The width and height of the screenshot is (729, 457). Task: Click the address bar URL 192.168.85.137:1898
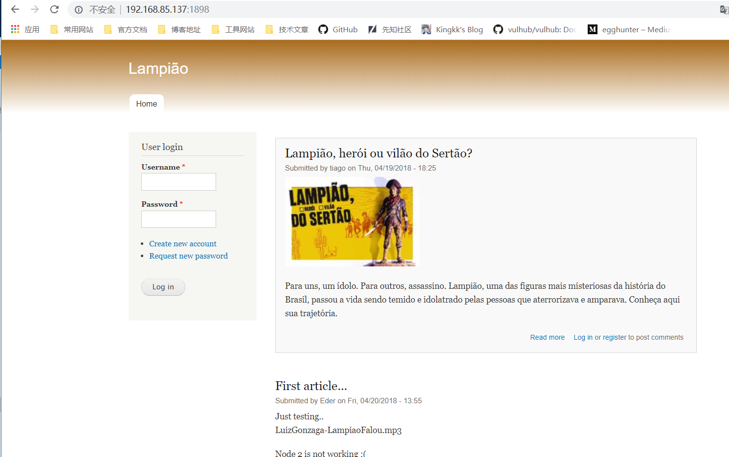click(x=167, y=9)
